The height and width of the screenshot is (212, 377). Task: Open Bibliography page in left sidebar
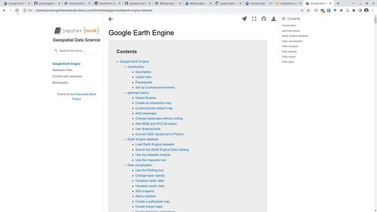(x=60, y=82)
